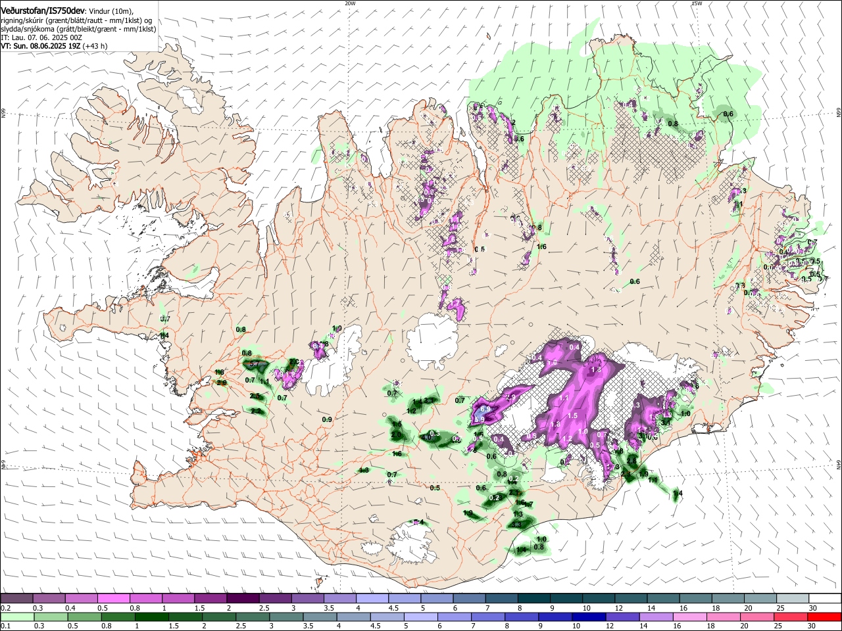This screenshot has width=842, height=631.
Task: Click the 'IT: Lau. 07. 06. 2025 00Z' line
Action: click(41, 37)
